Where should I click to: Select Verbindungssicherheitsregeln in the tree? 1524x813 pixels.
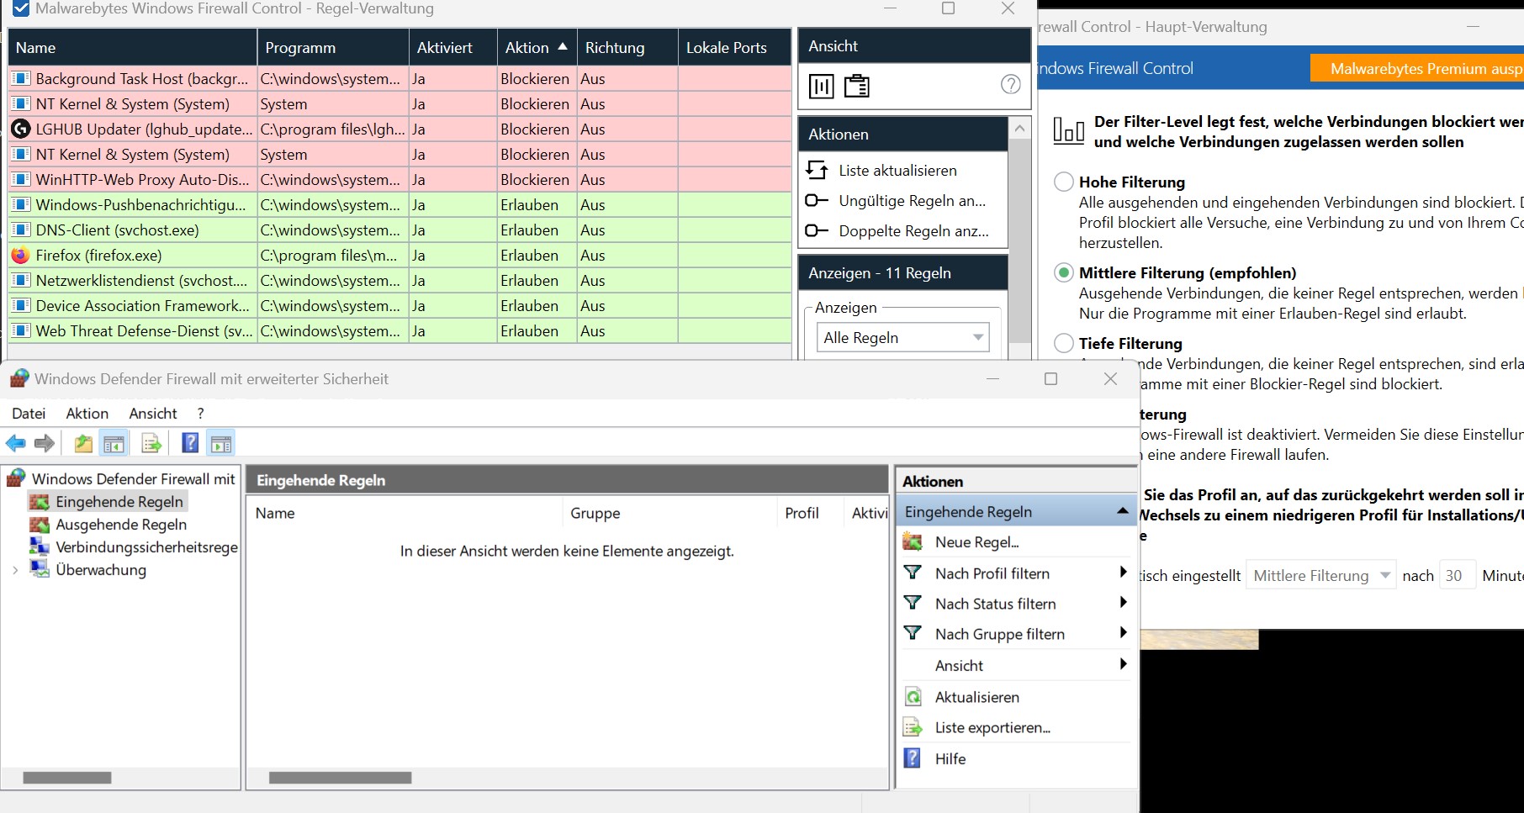[x=146, y=546]
